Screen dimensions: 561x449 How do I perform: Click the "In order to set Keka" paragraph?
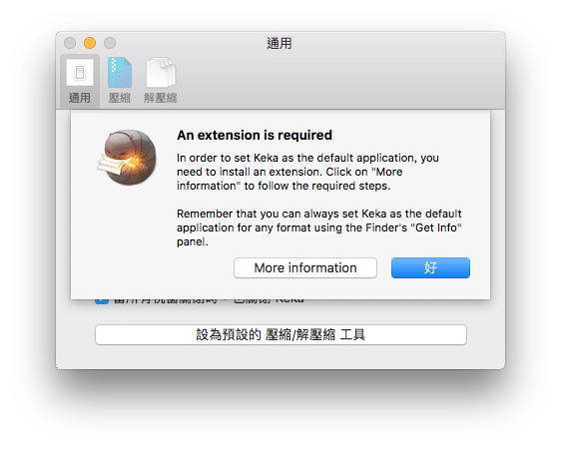pos(307,172)
